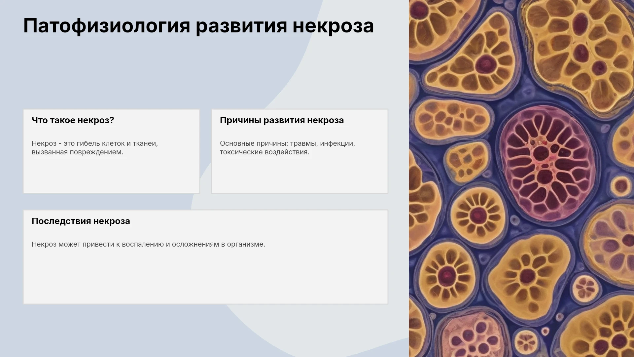Click the phrase 'токсические воздействия'
Viewport: 634px width, 357px height.
pos(264,152)
